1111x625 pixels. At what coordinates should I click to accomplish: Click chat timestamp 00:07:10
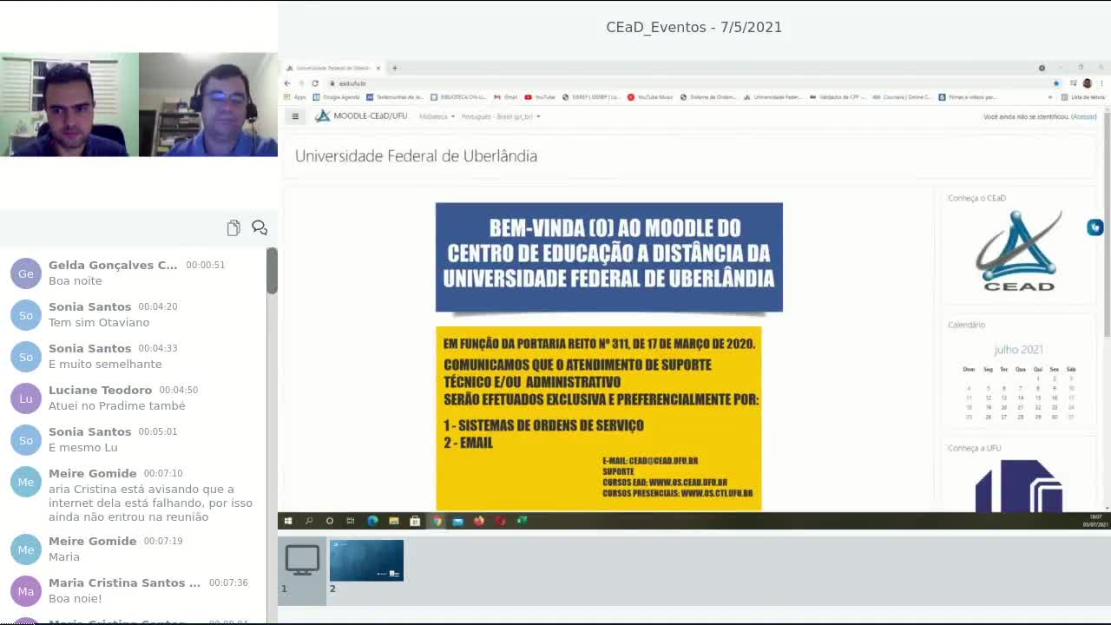pos(163,473)
